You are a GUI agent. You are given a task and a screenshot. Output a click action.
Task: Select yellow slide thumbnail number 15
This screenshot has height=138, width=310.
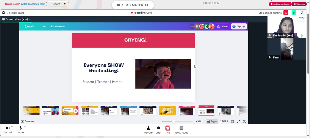pyautogui.click(x=167, y=111)
